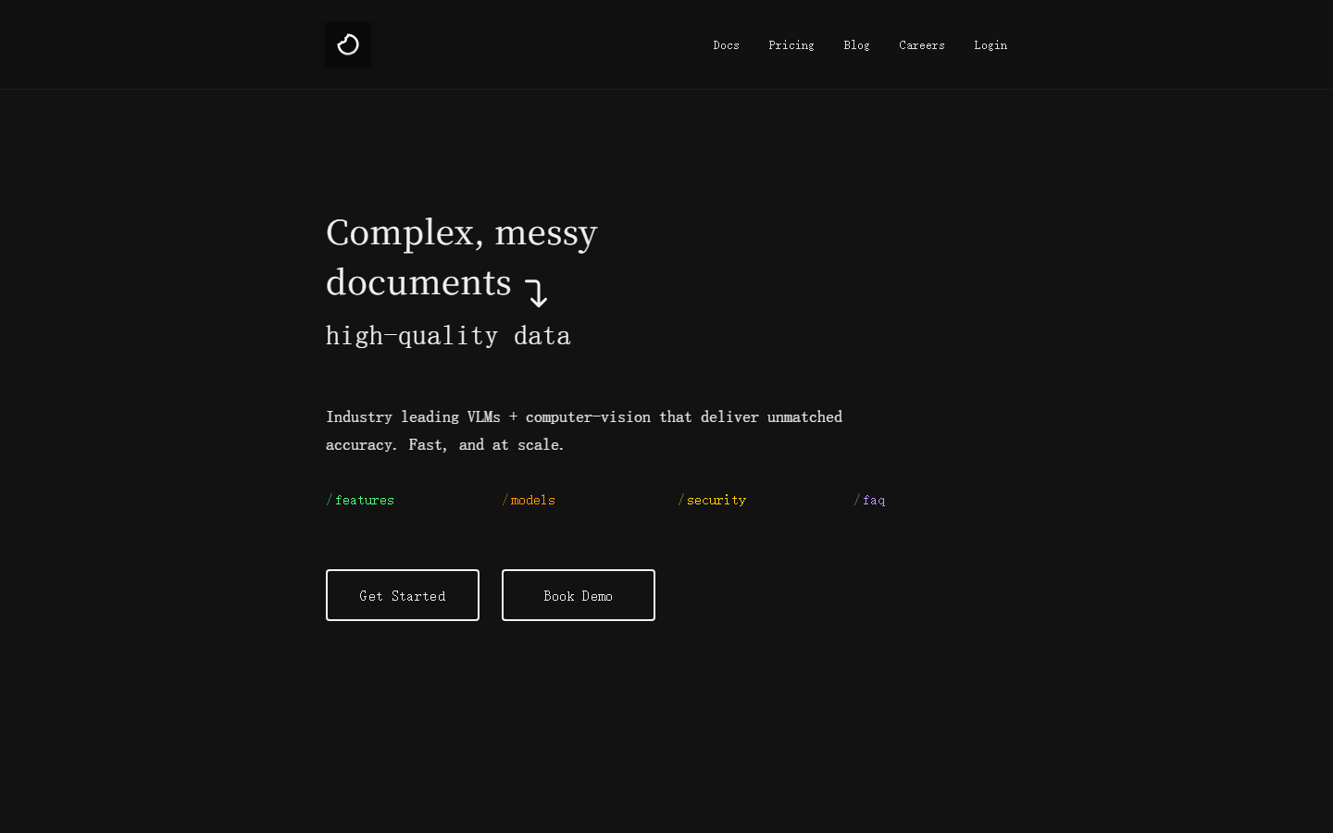Click the "Industry leading VLMs" description text

click(x=584, y=430)
